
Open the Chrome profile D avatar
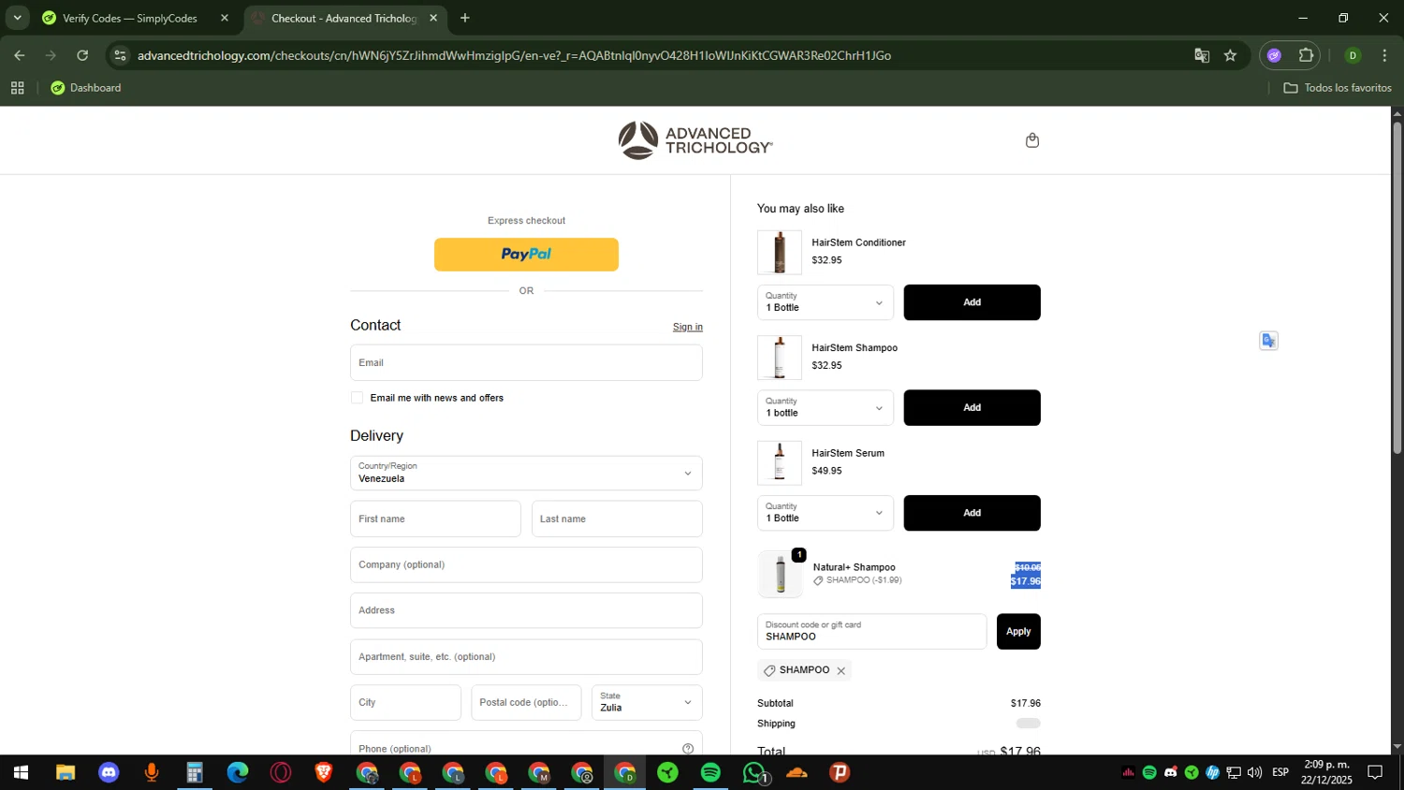1353,55
